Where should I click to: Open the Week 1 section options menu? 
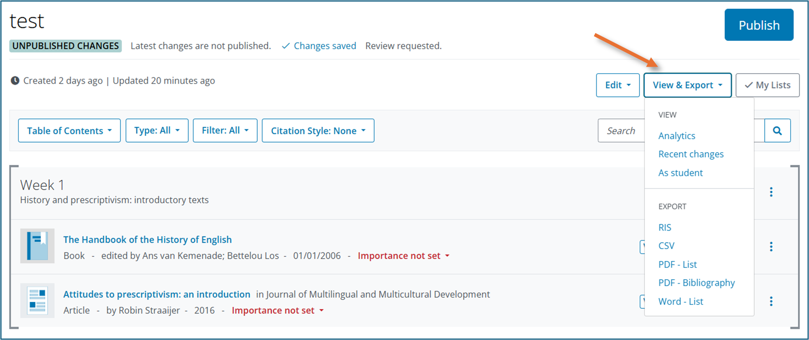tap(771, 192)
